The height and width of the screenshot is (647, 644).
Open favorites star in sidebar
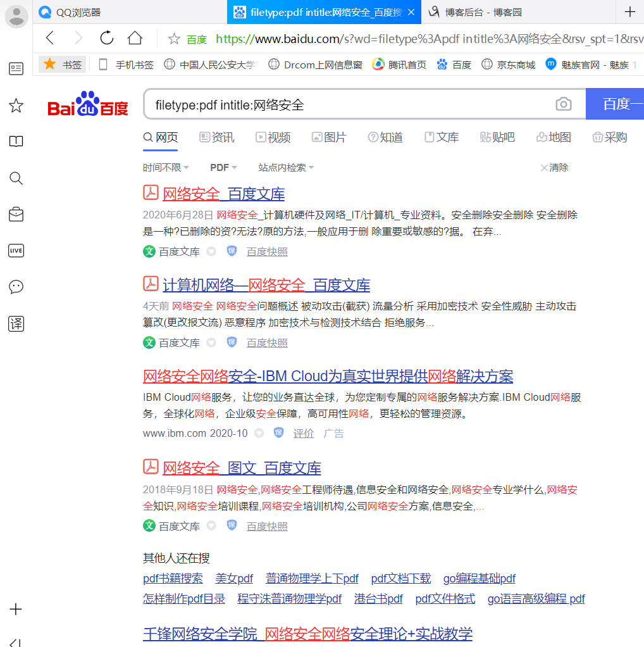click(16, 106)
